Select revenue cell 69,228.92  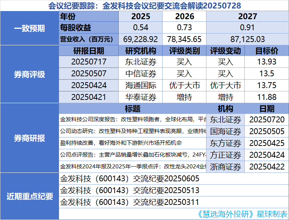click(x=140, y=39)
